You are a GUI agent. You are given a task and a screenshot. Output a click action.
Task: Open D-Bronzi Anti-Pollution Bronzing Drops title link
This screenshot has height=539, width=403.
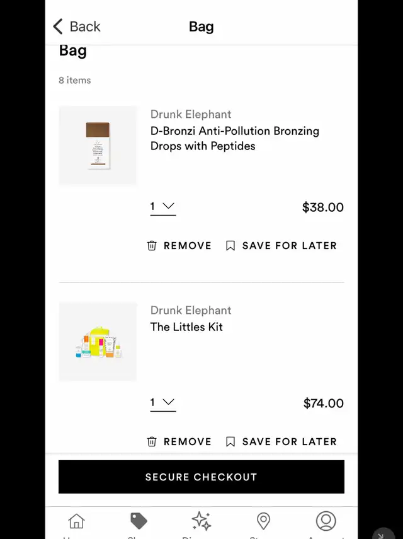pos(235,139)
